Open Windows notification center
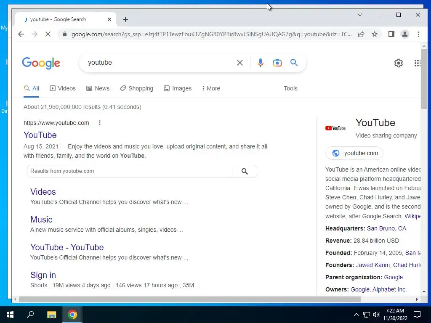Viewport: 431px width, 323px height. 417,315
